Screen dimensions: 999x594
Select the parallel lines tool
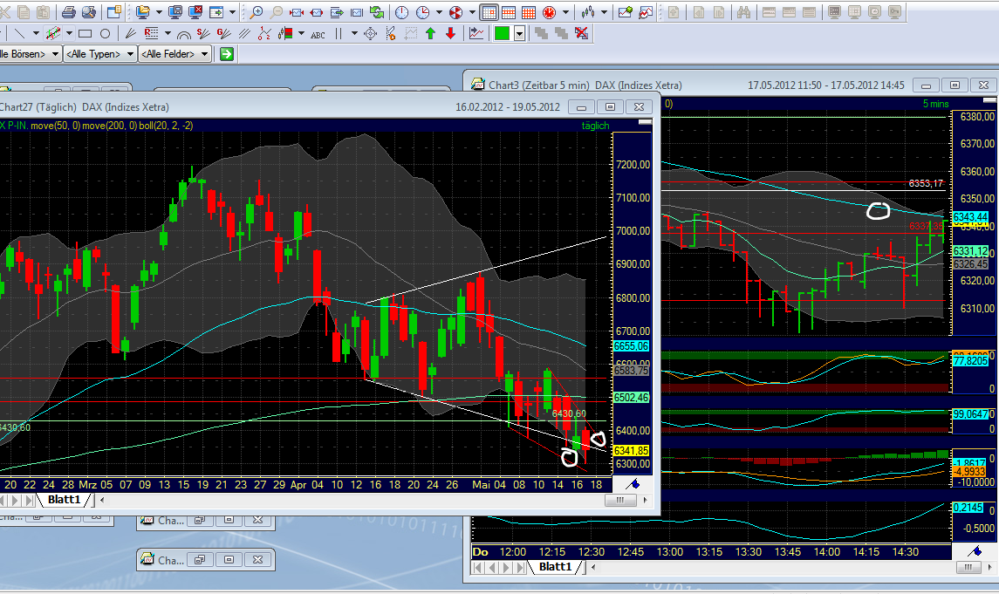[x=244, y=33]
